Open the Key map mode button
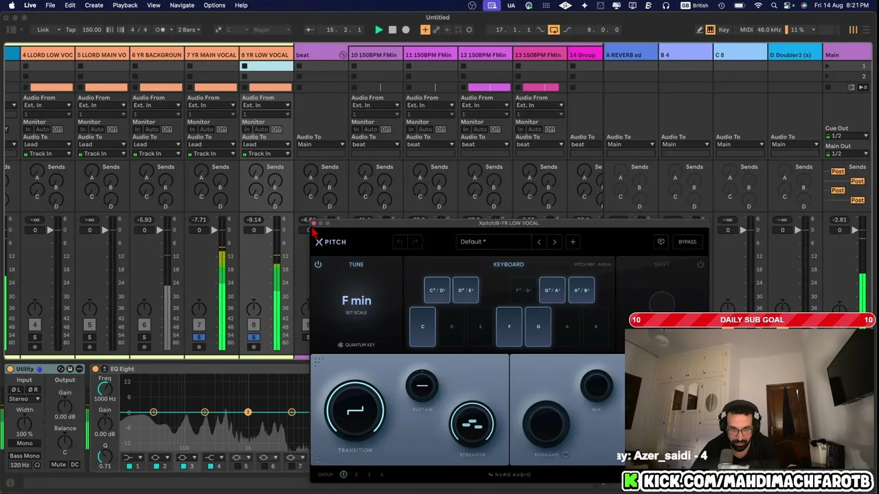 pyautogui.click(x=724, y=30)
